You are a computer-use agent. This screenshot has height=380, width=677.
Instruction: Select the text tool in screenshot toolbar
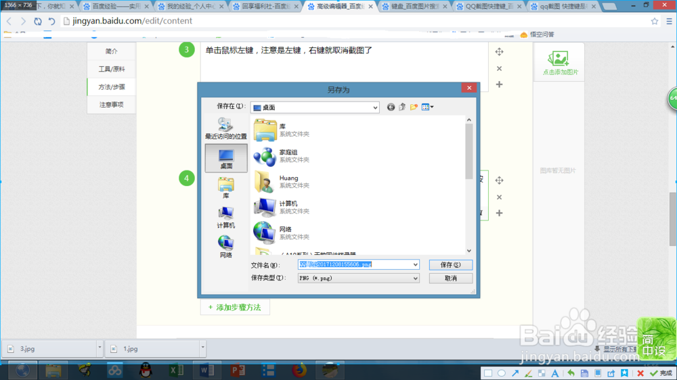click(x=555, y=373)
